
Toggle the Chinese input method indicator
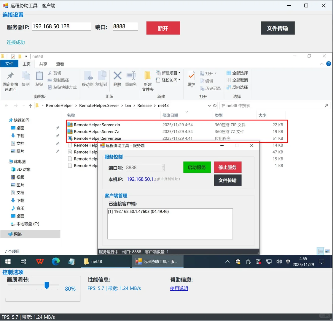[288, 261]
